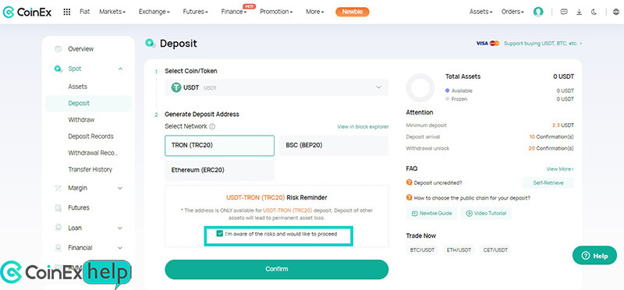Image resolution: width=624 pixels, height=290 pixels.
Task: Open View in block explorer link
Action: point(363,127)
